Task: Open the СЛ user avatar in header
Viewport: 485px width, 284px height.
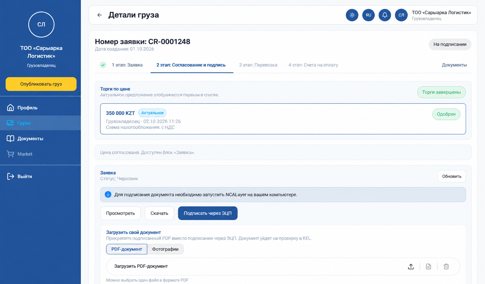Action: tap(401, 15)
